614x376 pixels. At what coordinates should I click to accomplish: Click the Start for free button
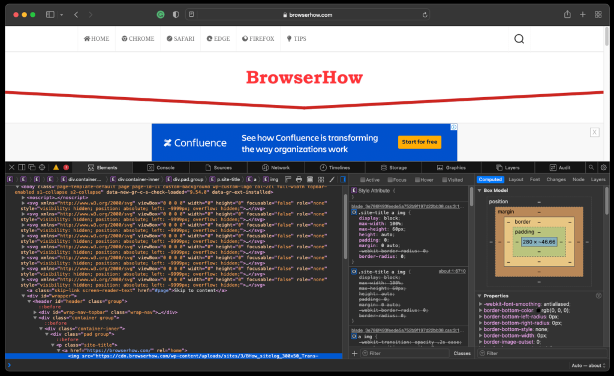tap(419, 142)
